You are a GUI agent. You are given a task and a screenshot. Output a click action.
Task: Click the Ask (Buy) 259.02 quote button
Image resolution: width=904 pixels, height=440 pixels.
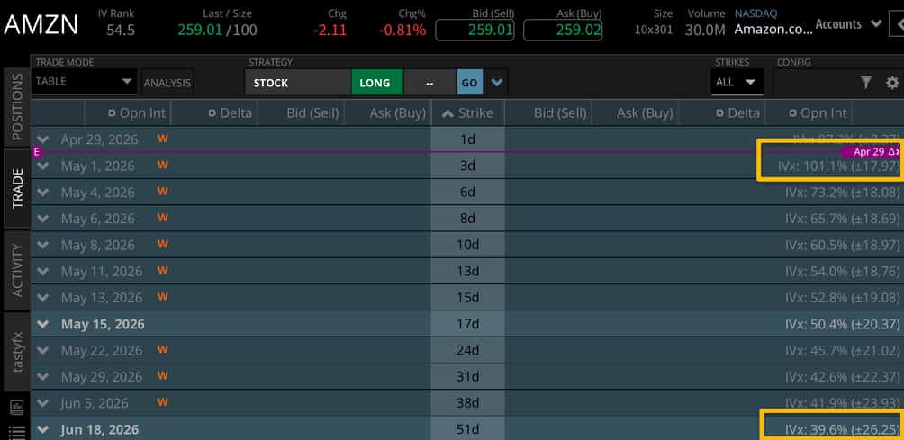(563, 30)
